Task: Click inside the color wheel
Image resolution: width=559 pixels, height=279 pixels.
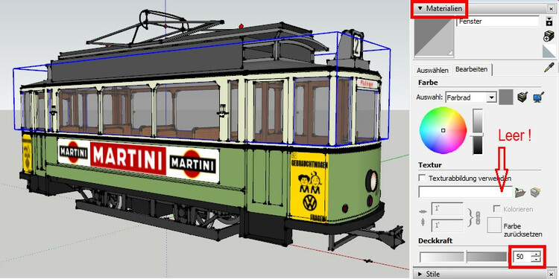Action: (443, 130)
